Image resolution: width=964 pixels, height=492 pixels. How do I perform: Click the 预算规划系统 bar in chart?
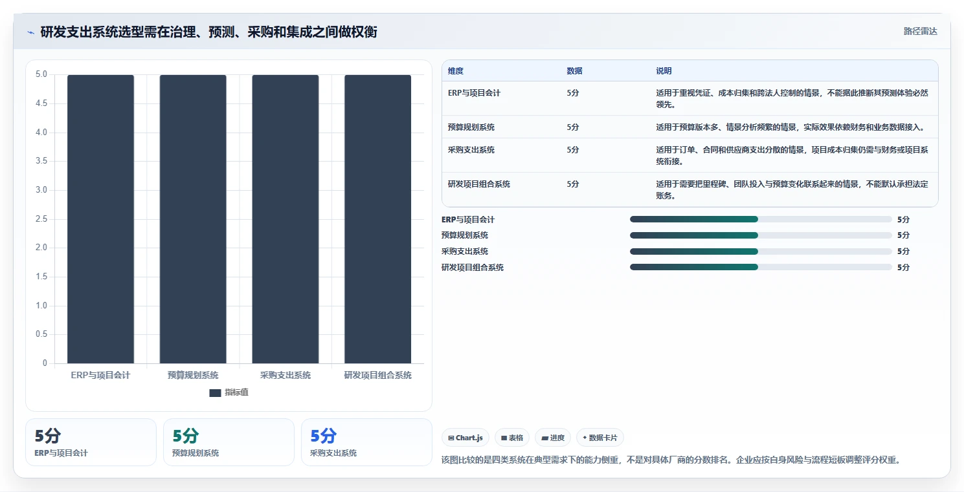193,219
